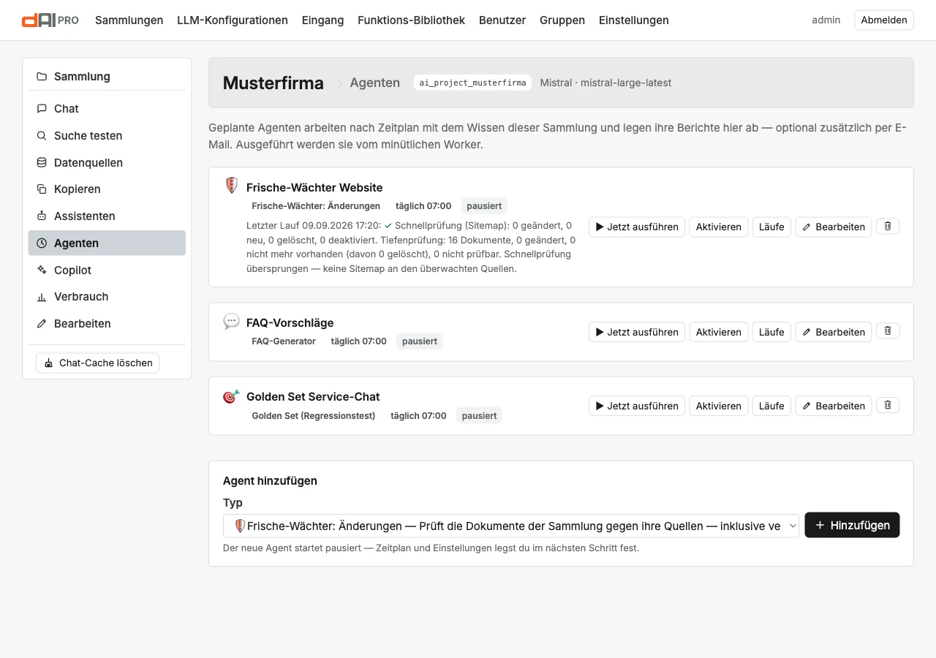Show Läufe for Frische-Wächter Website
Screen dimensions: 936x658
(771, 227)
